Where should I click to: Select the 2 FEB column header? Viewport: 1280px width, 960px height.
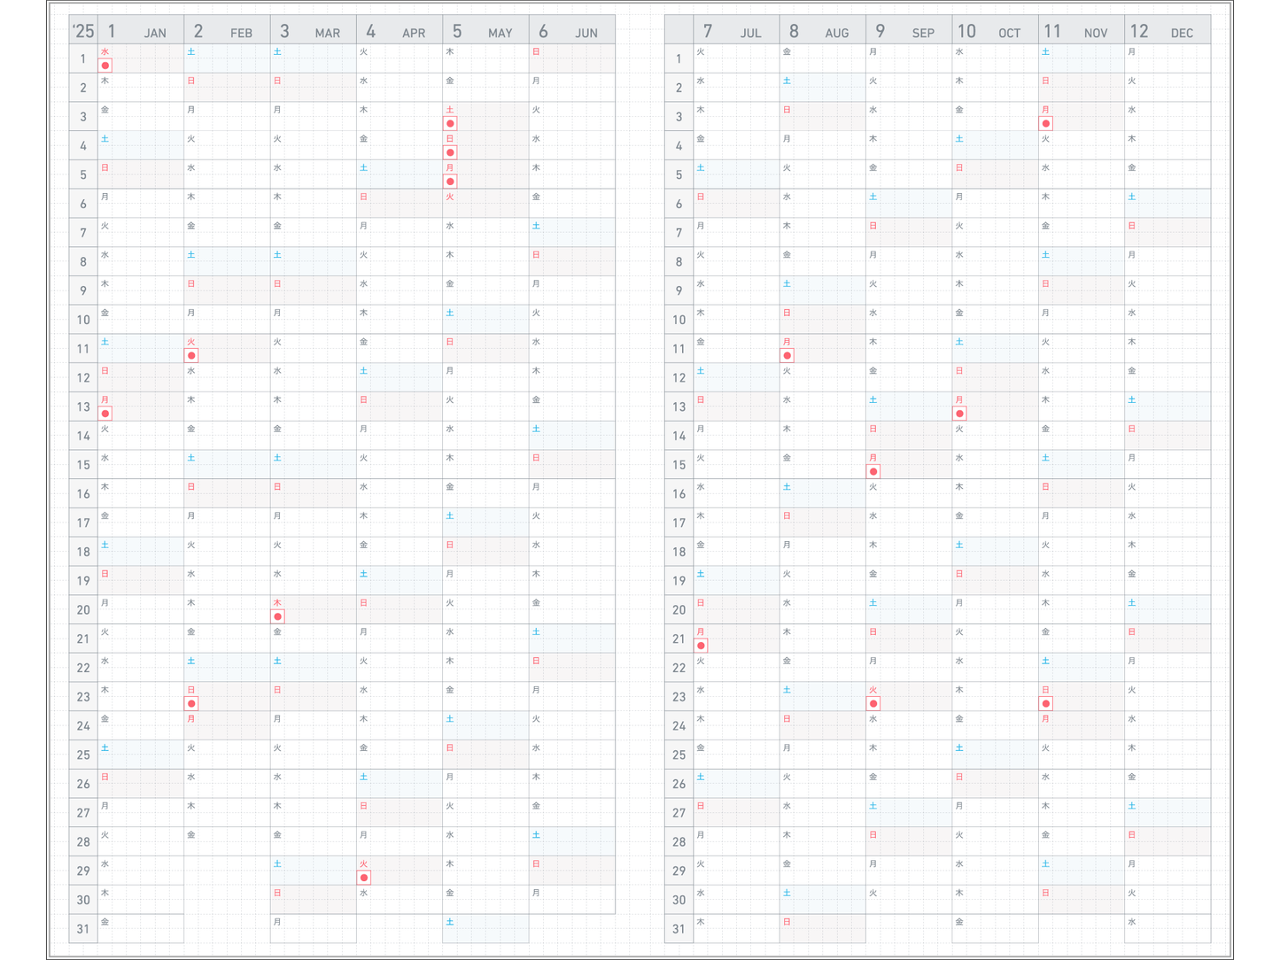coord(227,31)
